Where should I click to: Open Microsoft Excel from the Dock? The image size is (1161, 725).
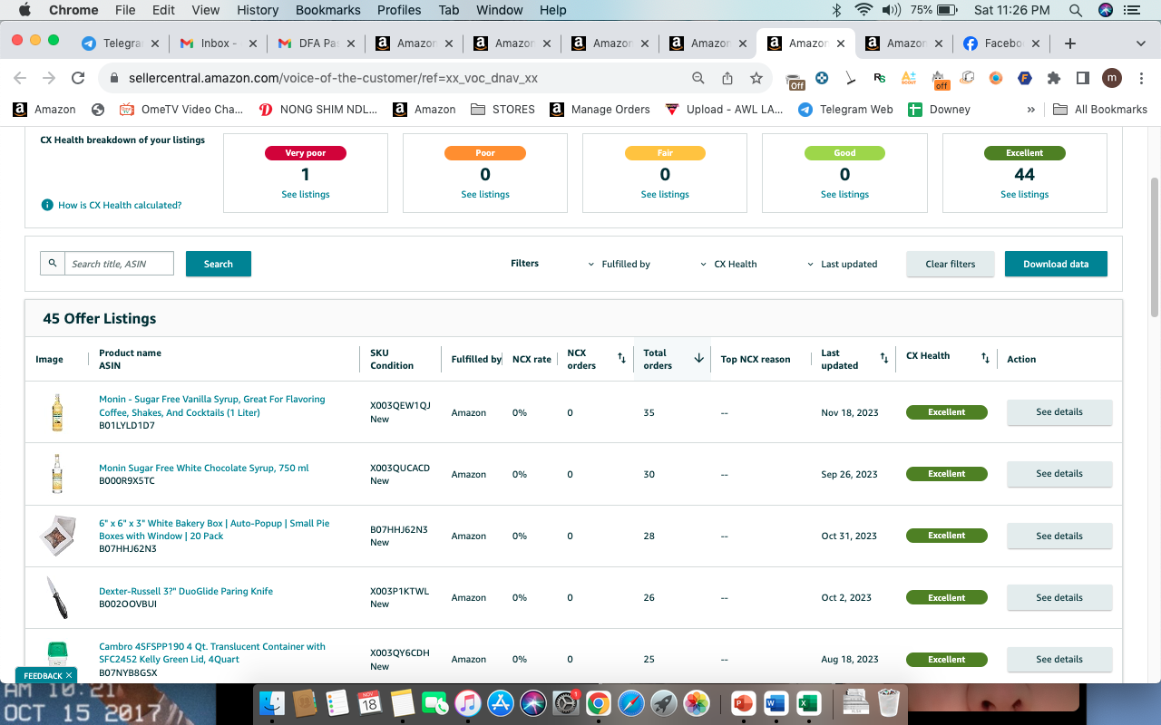tap(807, 702)
